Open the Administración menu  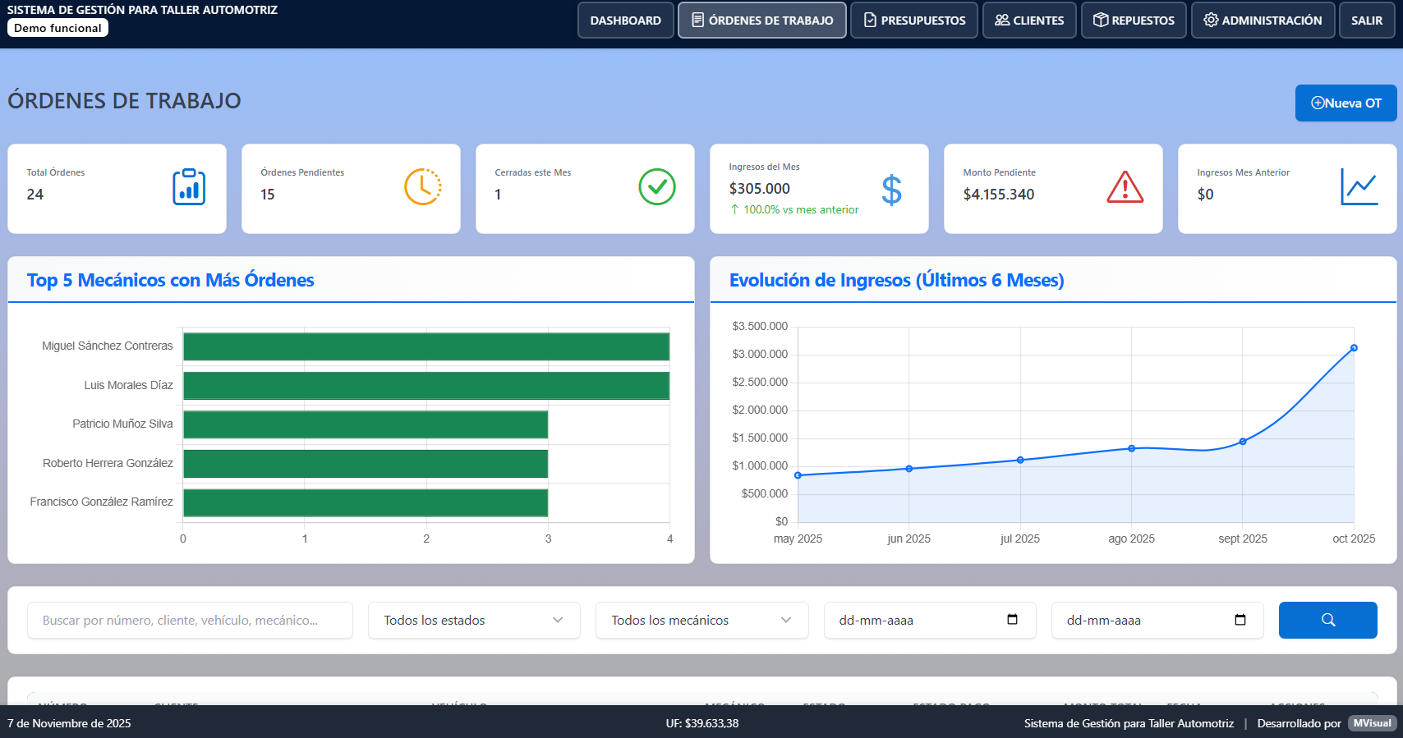[1263, 21]
